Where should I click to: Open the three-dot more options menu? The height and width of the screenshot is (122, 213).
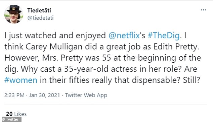(x=203, y=10)
